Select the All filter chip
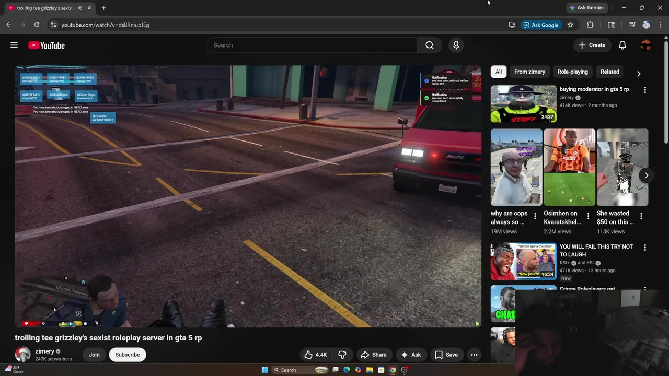Screen dimensions: 669x376 (x=499, y=72)
